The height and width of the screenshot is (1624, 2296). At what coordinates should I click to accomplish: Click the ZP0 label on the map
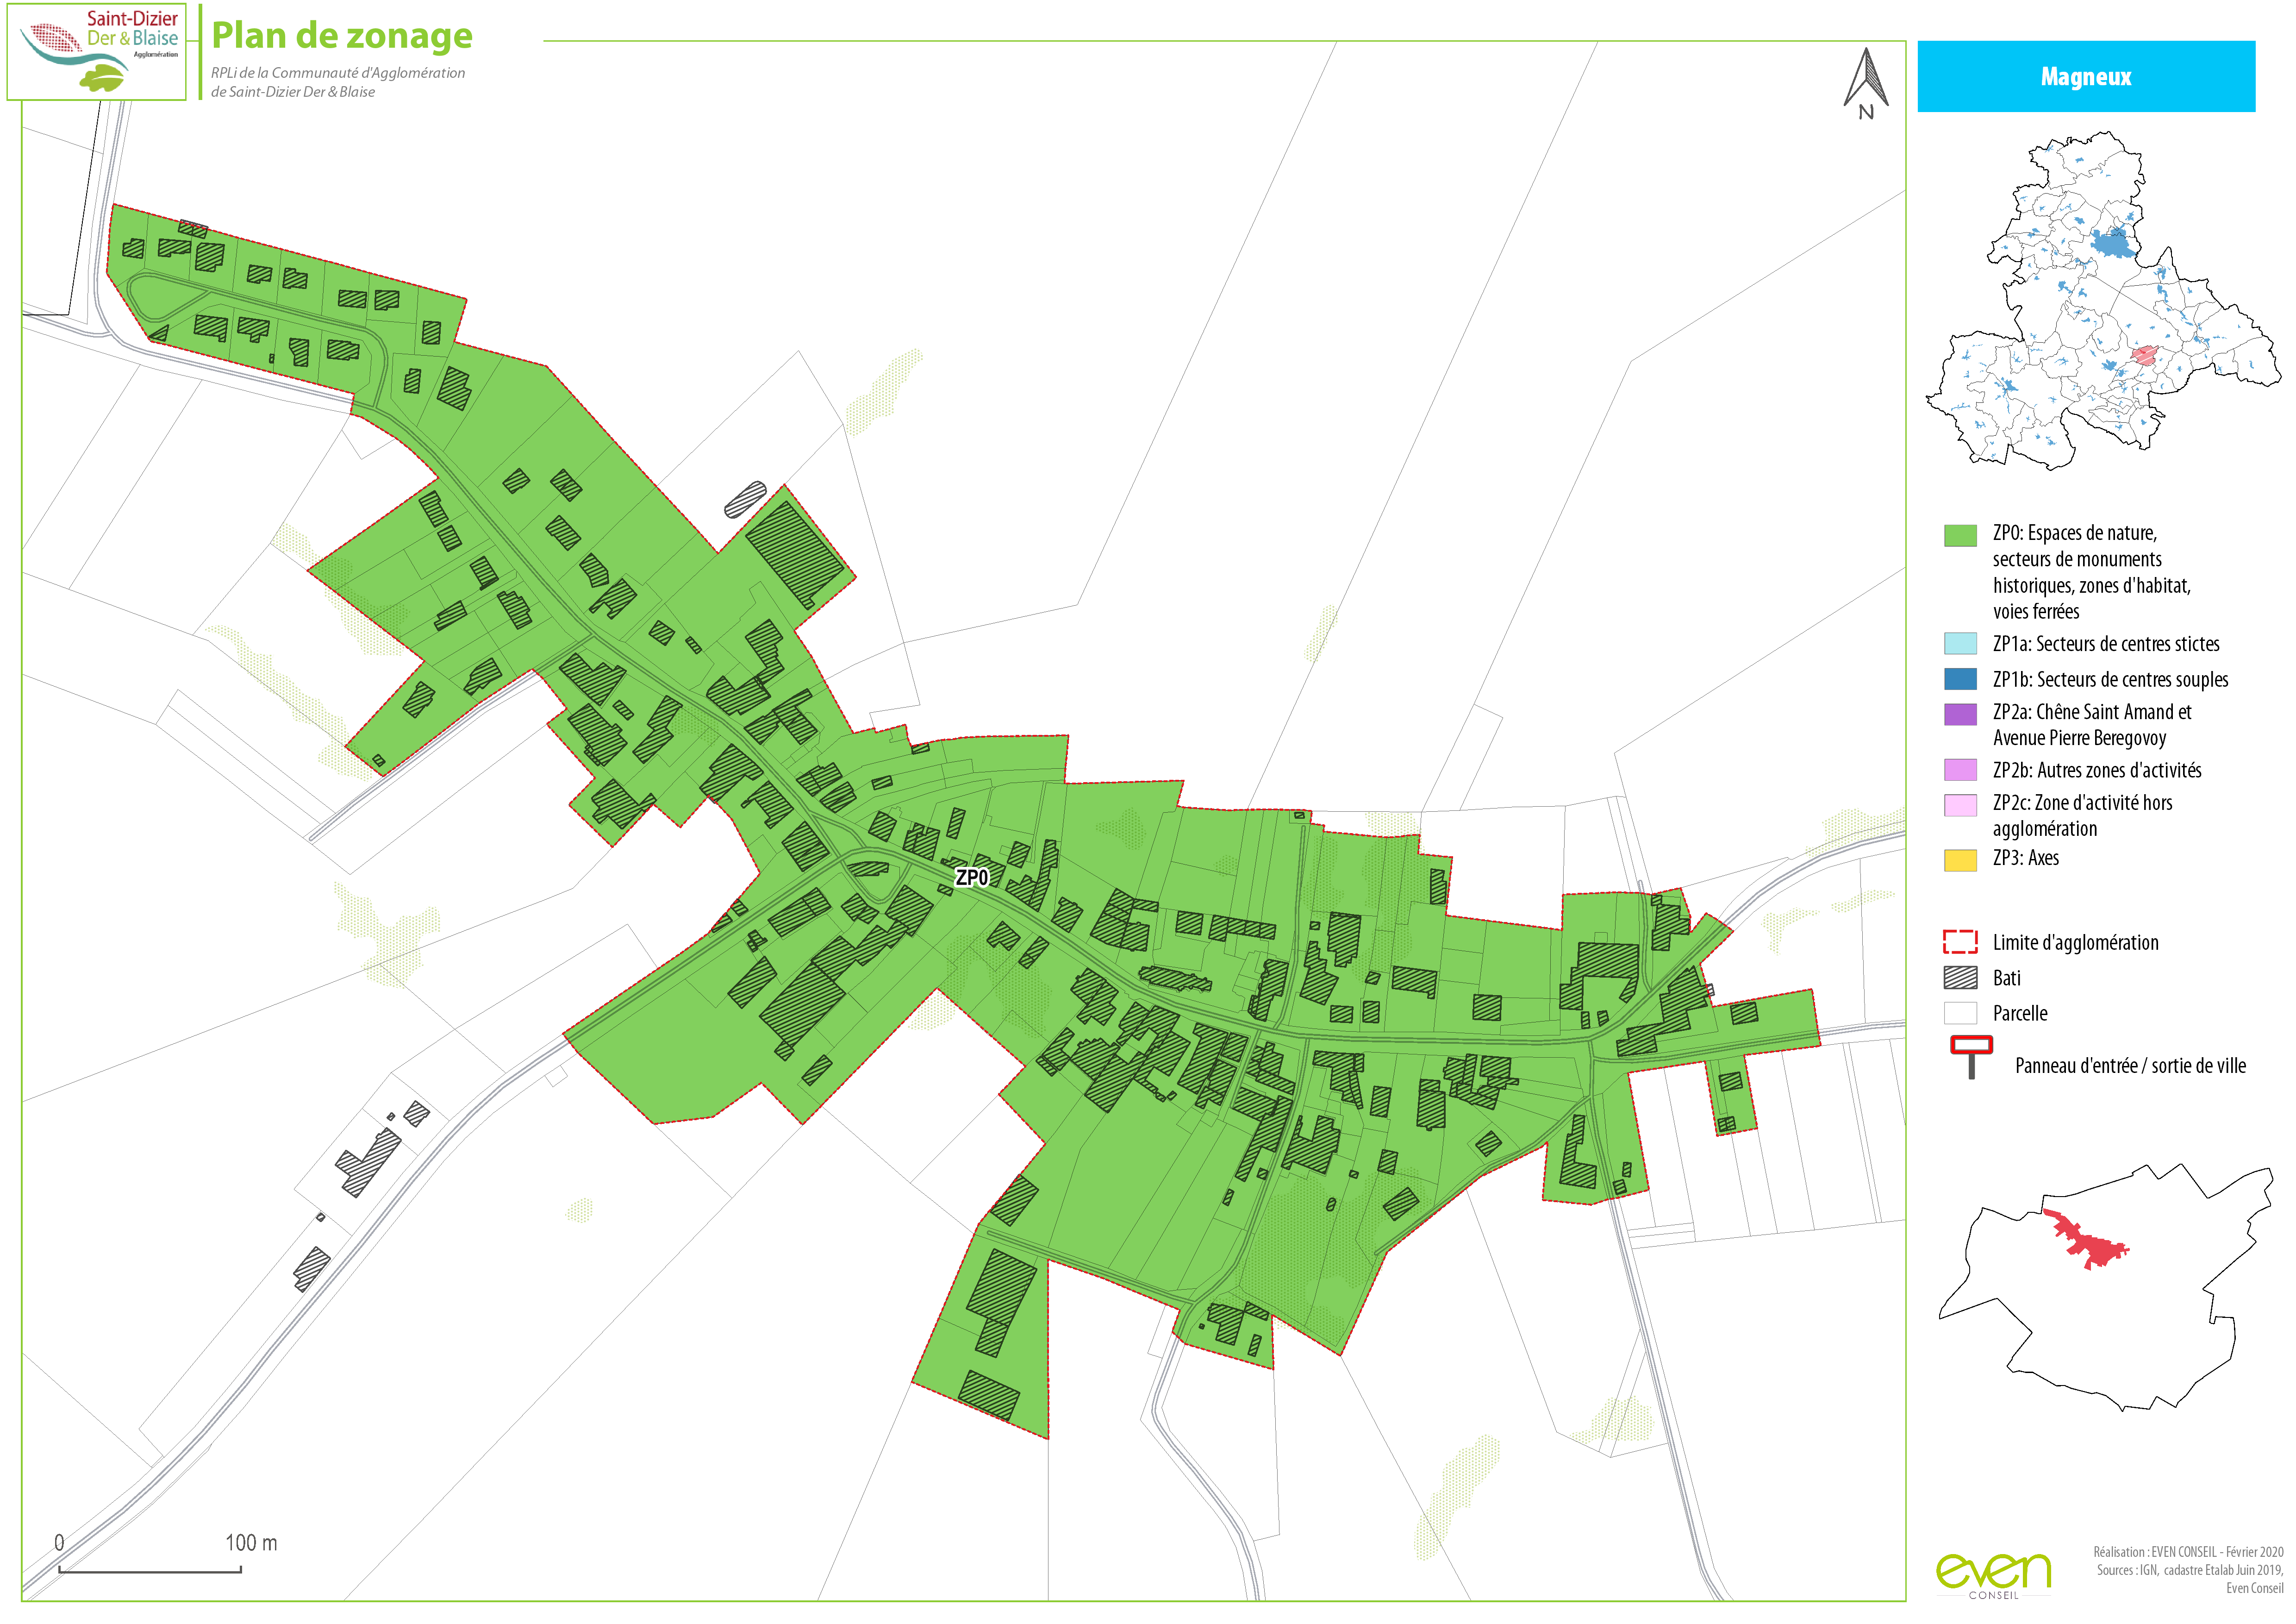click(972, 878)
